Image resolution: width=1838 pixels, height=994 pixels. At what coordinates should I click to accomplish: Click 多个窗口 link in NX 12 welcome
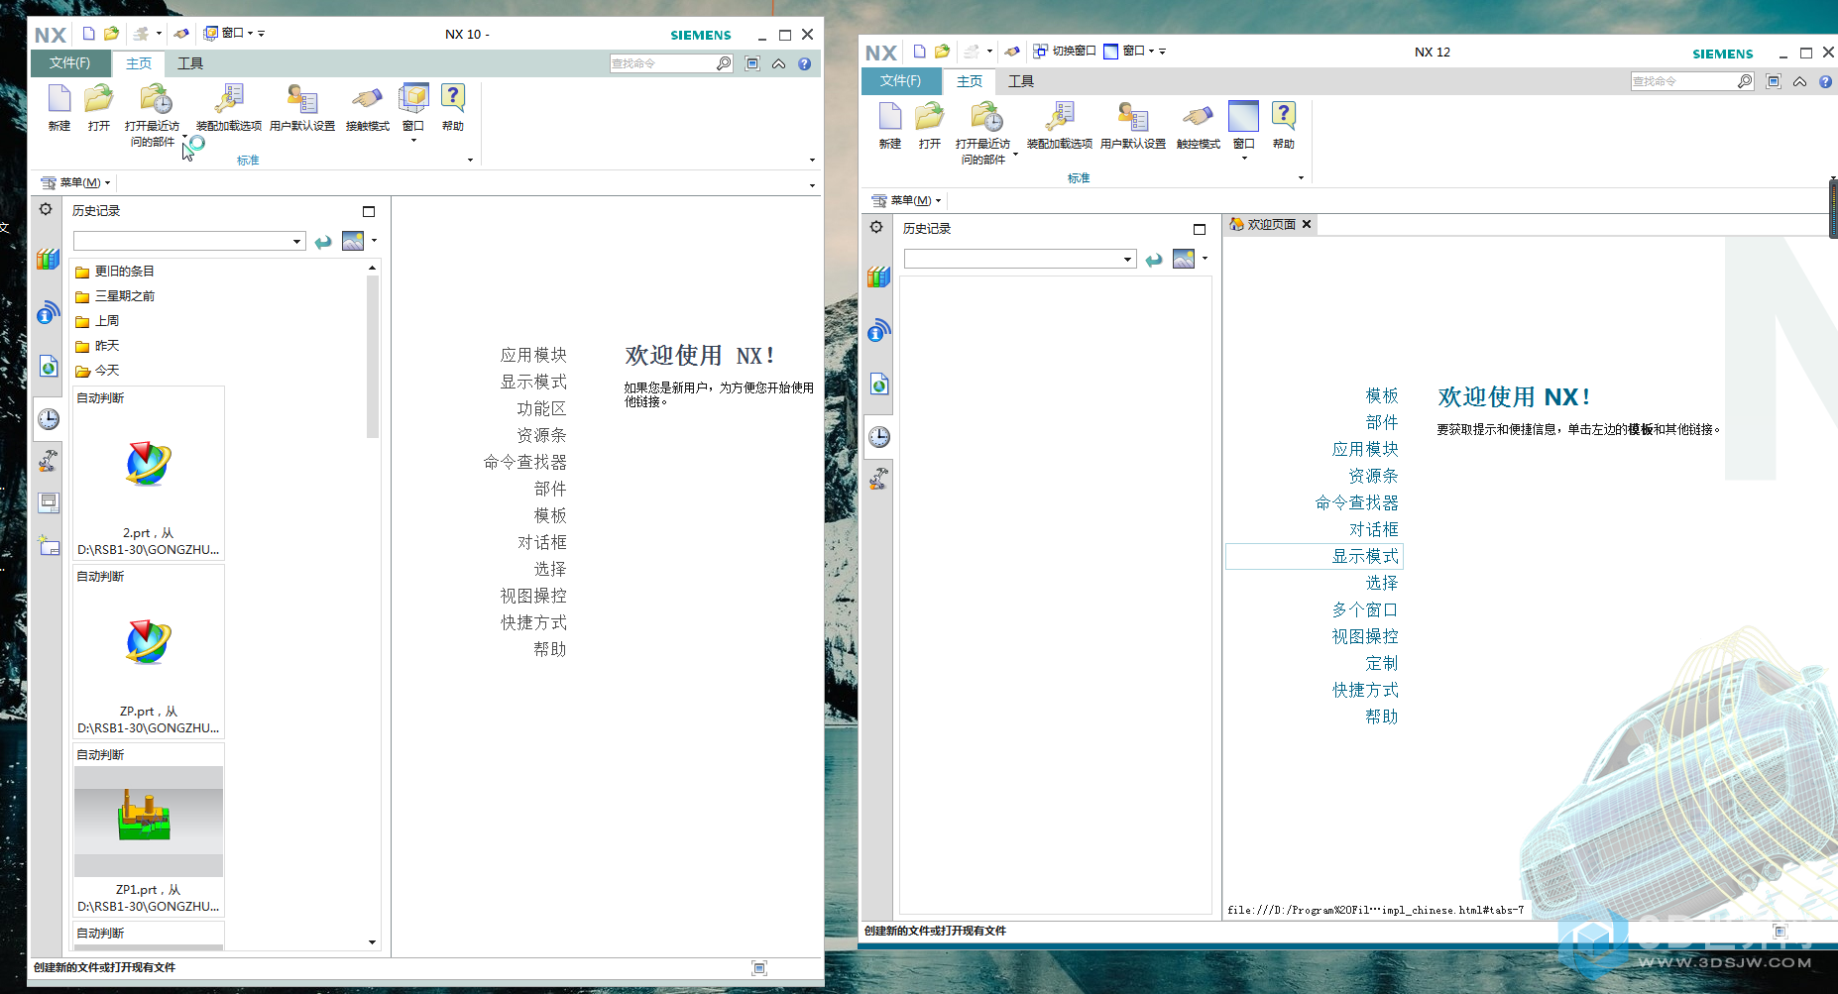pos(1365,609)
